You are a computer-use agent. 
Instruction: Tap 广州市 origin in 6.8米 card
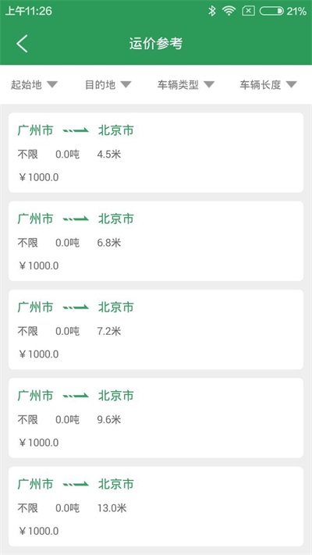[35, 219]
